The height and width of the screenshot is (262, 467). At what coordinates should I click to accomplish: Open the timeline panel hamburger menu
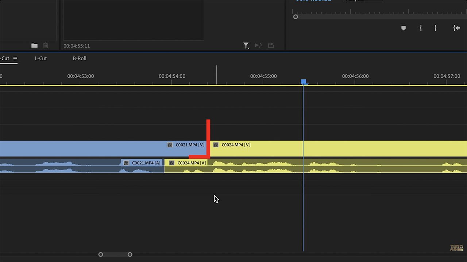(x=15, y=58)
